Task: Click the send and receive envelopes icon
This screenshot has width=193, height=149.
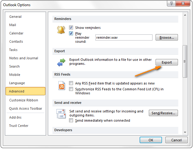Action: tap(61, 113)
